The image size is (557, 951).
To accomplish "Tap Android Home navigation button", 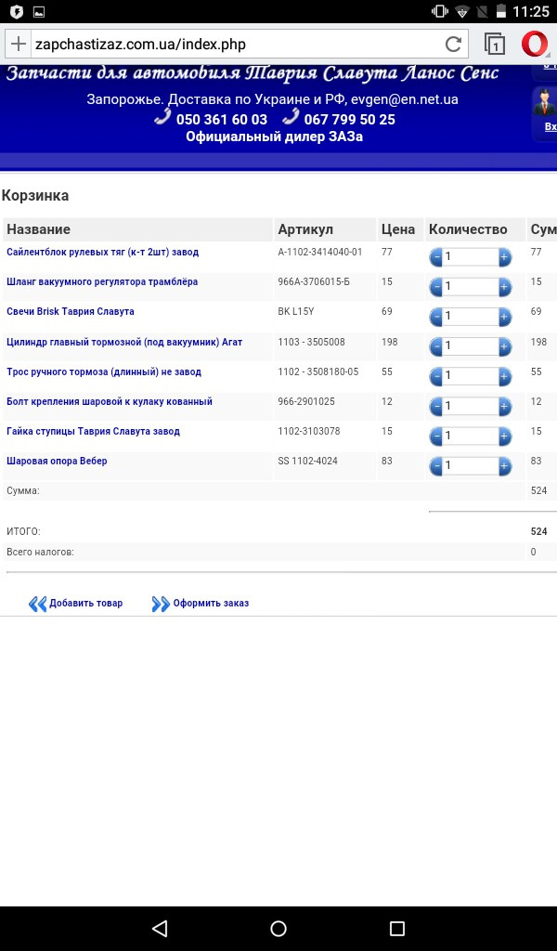I will pos(278,928).
